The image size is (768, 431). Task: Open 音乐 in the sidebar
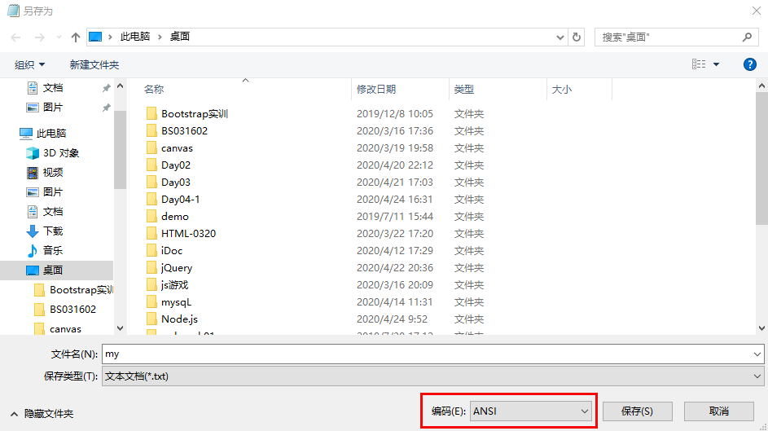point(52,250)
